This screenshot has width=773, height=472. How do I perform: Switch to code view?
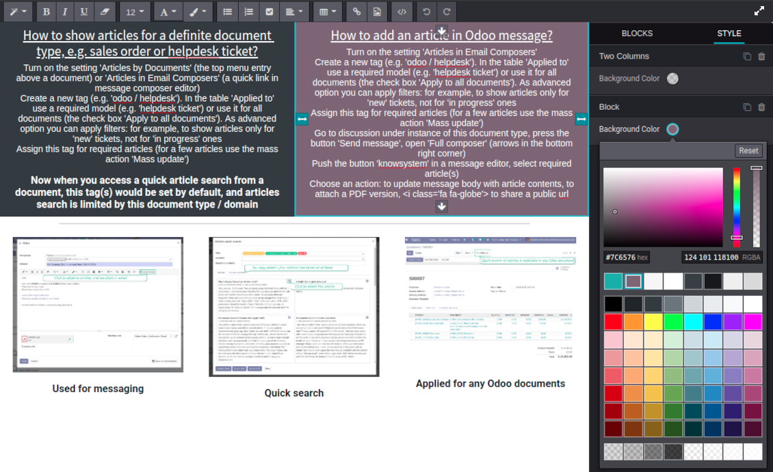click(x=402, y=12)
